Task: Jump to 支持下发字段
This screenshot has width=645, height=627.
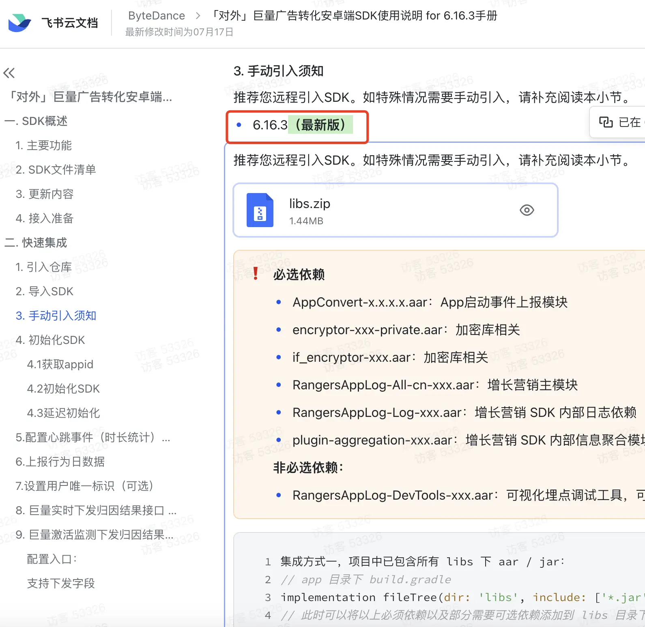Action: [61, 583]
